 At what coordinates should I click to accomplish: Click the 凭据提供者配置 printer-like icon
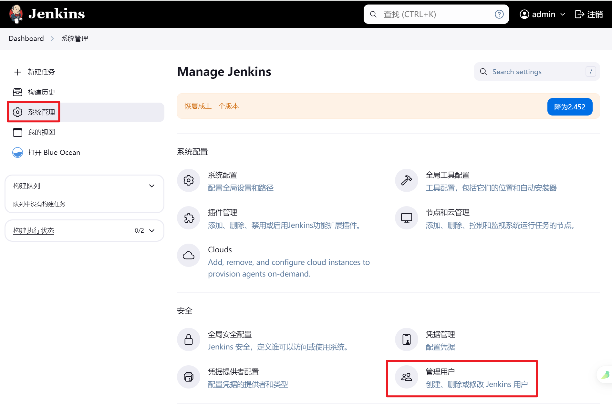(189, 377)
